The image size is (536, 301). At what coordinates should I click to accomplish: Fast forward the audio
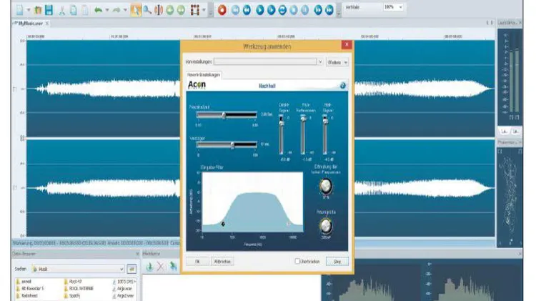[x=318, y=10]
